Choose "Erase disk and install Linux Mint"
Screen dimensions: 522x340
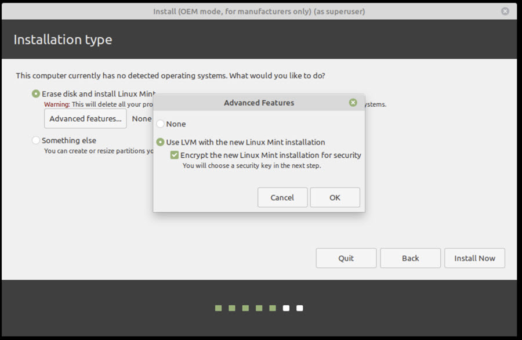click(35, 93)
